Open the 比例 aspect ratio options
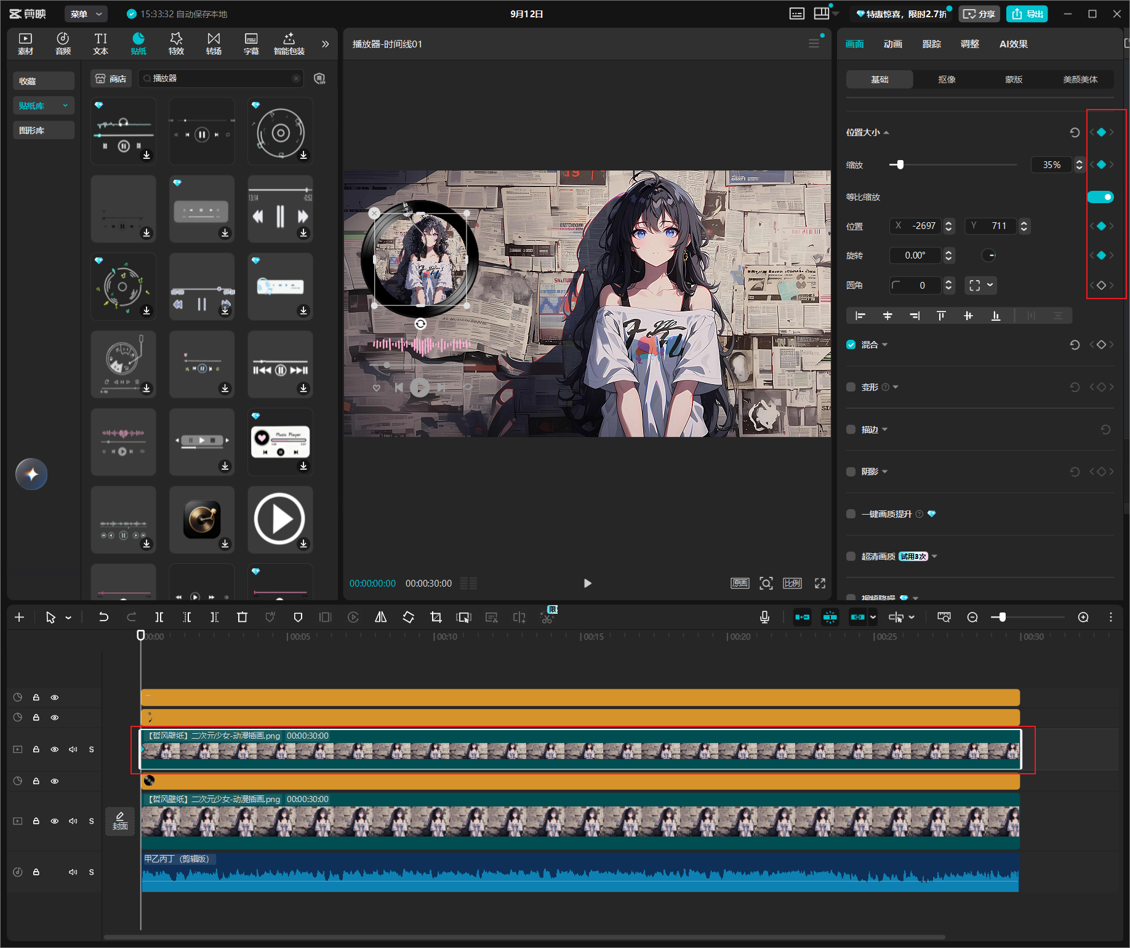Viewport: 1130px width, 948px height. point(792,583)
